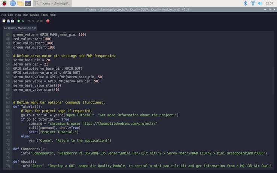Screen dimensions: 277x173
Task: Open the Wi-Fi network tray icon
Action: (253, 3)
